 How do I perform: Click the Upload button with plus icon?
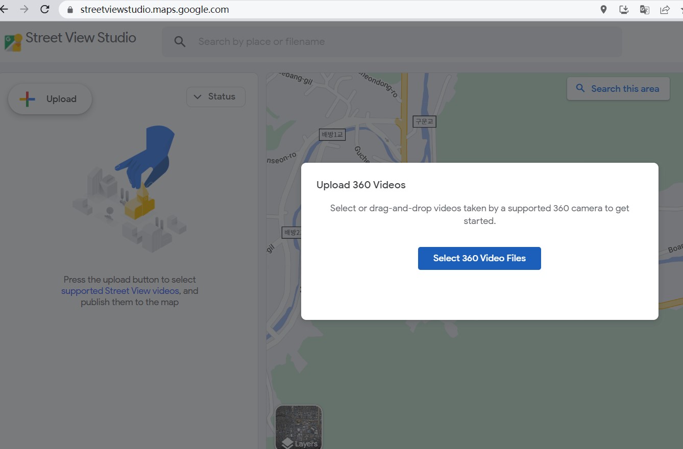pyautogui.click(x=50, y=99)
